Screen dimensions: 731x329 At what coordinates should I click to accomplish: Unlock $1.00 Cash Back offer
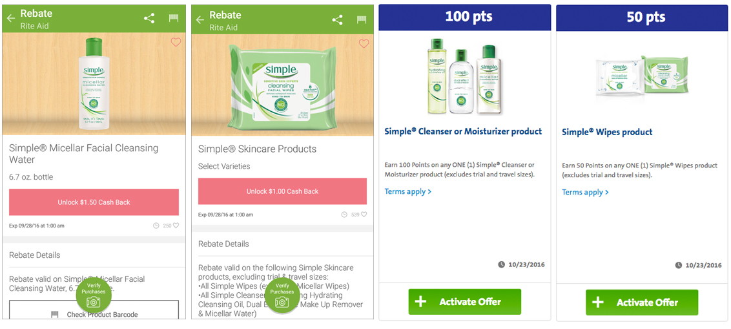click(x=282, y=191)
